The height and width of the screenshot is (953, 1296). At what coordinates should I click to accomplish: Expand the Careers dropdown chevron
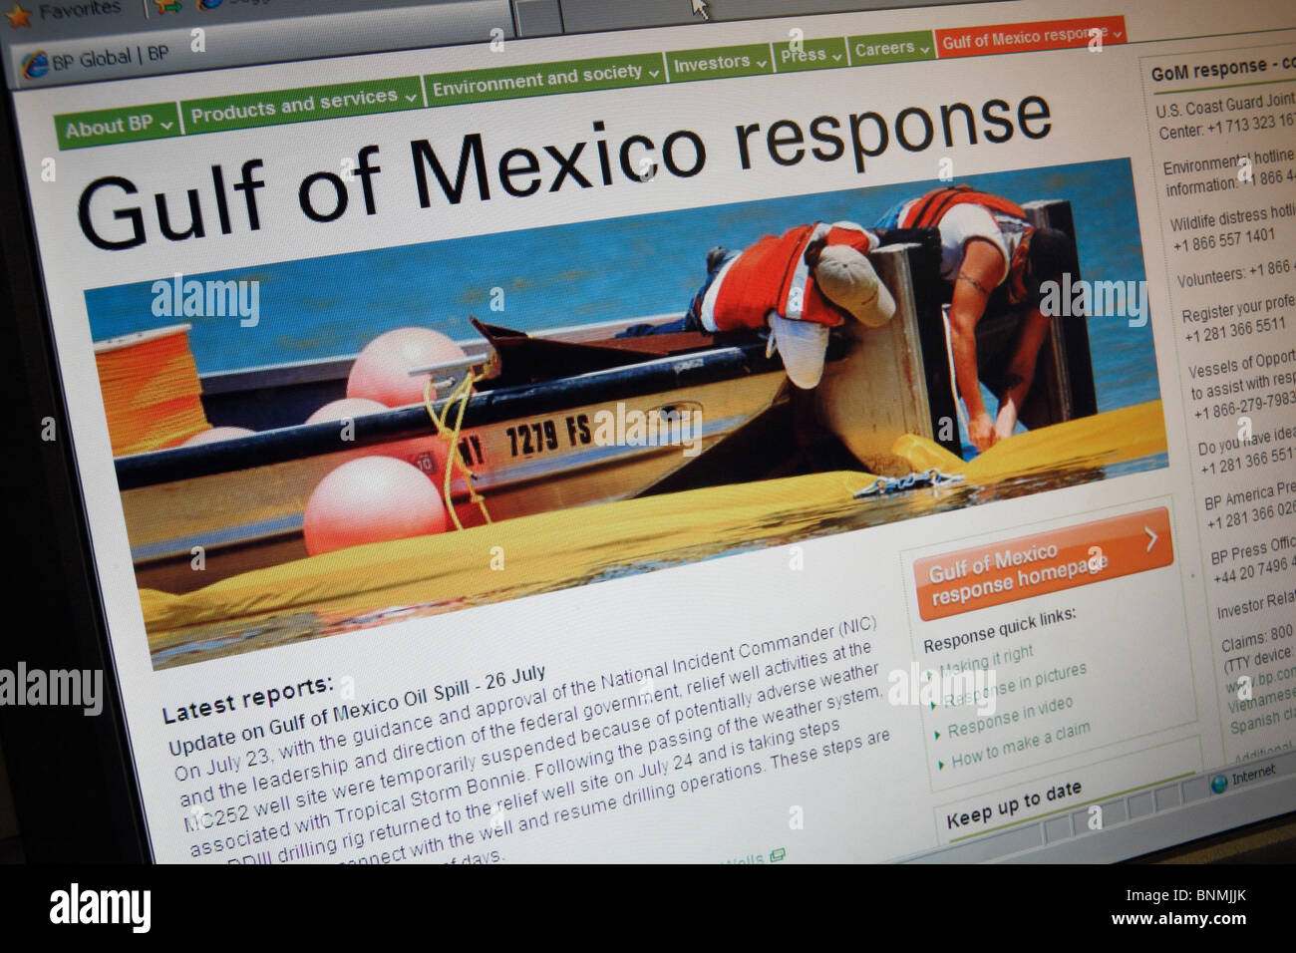[925, 47]
